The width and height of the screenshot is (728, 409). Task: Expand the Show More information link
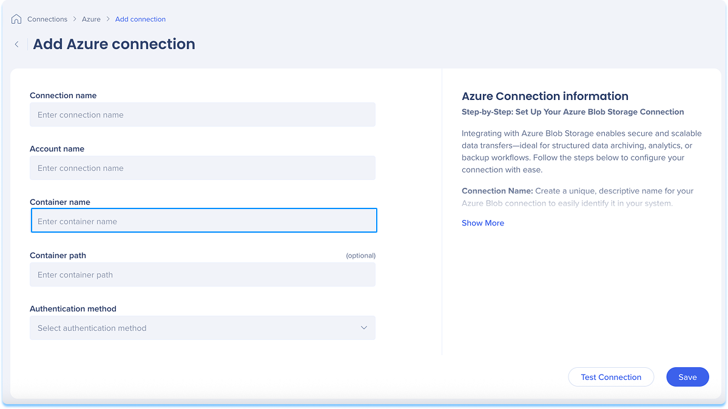(483, 223)
